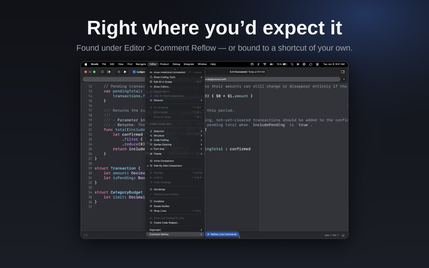This screenshot has width=429, height=268.
Task: Click the date and time in menu bar
Action: 334,64
